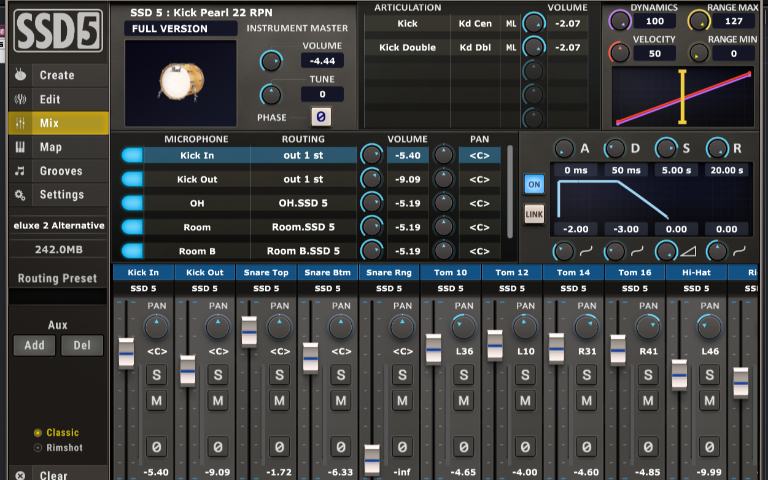Select the Snare Top channel header
The width and height of the screenshot is (768, 480).
(266, 273)
